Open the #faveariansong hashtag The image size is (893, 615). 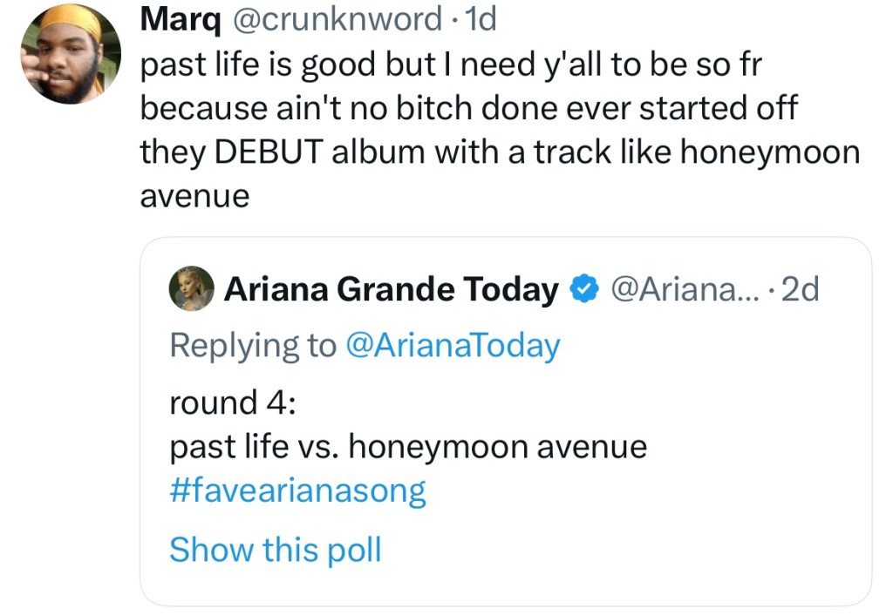coord(297,491)
